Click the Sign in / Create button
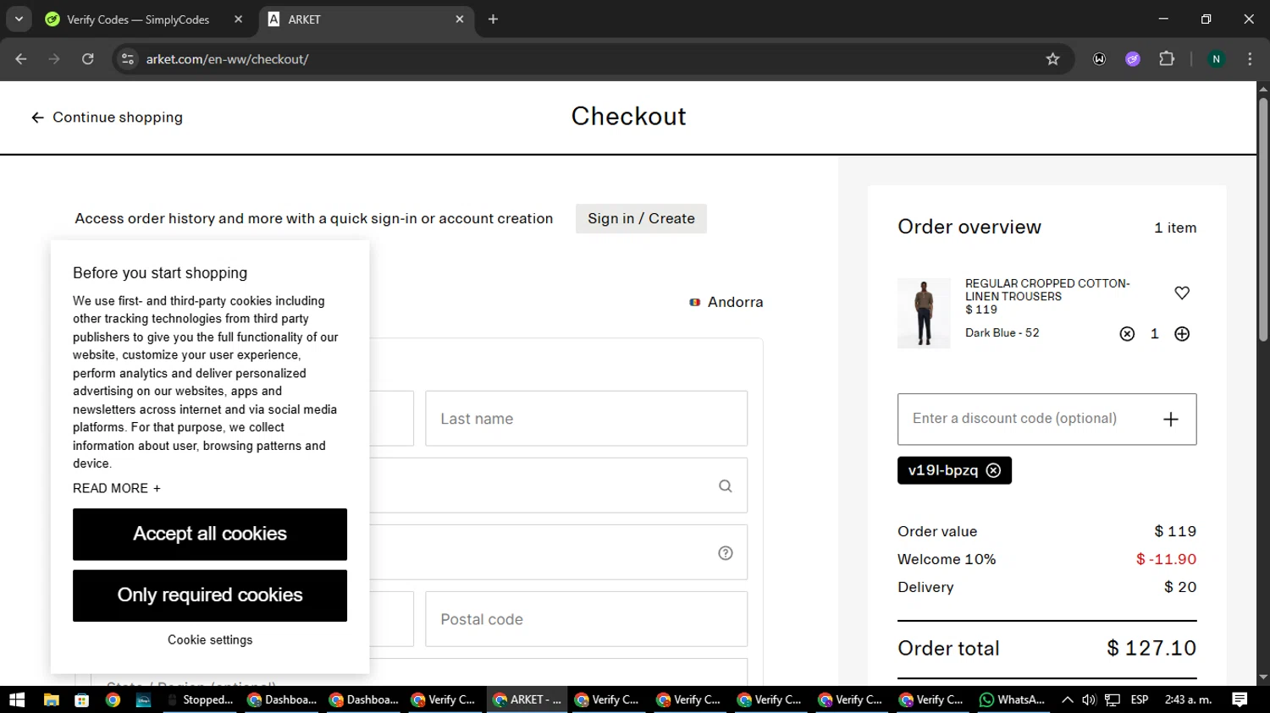The width and height of the screenshot is (1270, 713). point(641,218)
